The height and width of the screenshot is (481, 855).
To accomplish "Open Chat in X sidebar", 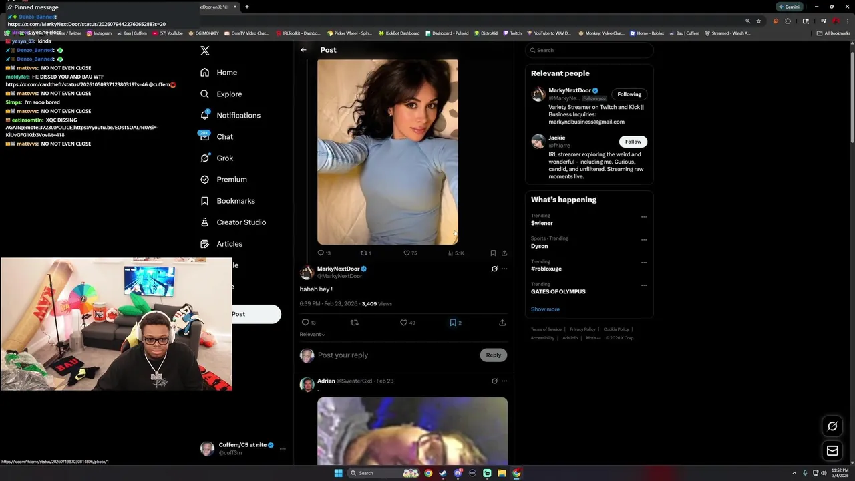I will point(216,136).
